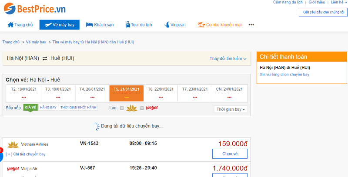Click Xin vui lòng chọn chuyến bay text
Image resolution: width=348 pixels, height=177 pixels.
pyautogui.click(x=284, y=75)
